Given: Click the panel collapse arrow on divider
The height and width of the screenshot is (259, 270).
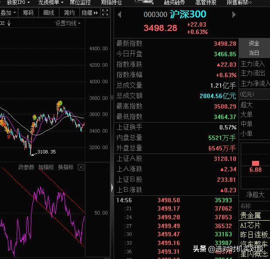Looking at the screenshot, I should [112, 187].
